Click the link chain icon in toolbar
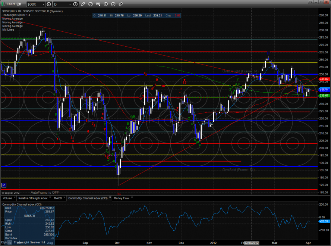The height and width of the screenshot is (246, 331). (x=120, y=4)
